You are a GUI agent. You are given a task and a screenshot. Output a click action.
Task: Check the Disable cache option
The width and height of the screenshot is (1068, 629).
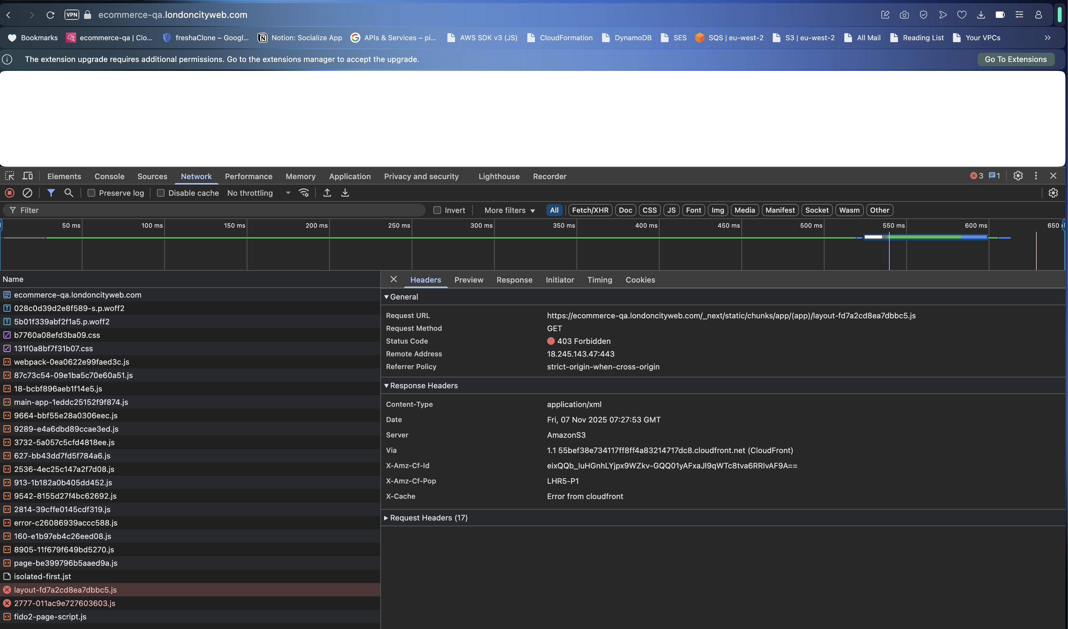161,193
